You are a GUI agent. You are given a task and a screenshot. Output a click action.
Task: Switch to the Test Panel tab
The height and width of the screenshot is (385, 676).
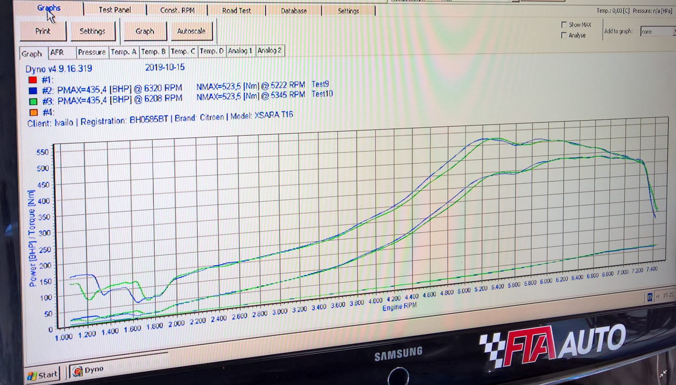point(115,10)
